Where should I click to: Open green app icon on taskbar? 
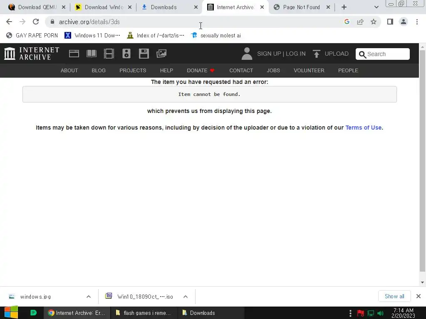[33, 313]
